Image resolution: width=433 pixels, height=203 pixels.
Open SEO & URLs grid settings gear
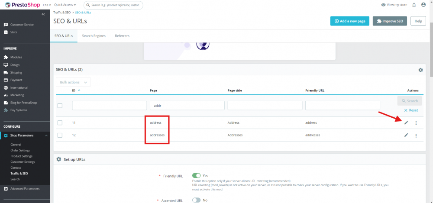pyautogui.click(x=420, y=70)
